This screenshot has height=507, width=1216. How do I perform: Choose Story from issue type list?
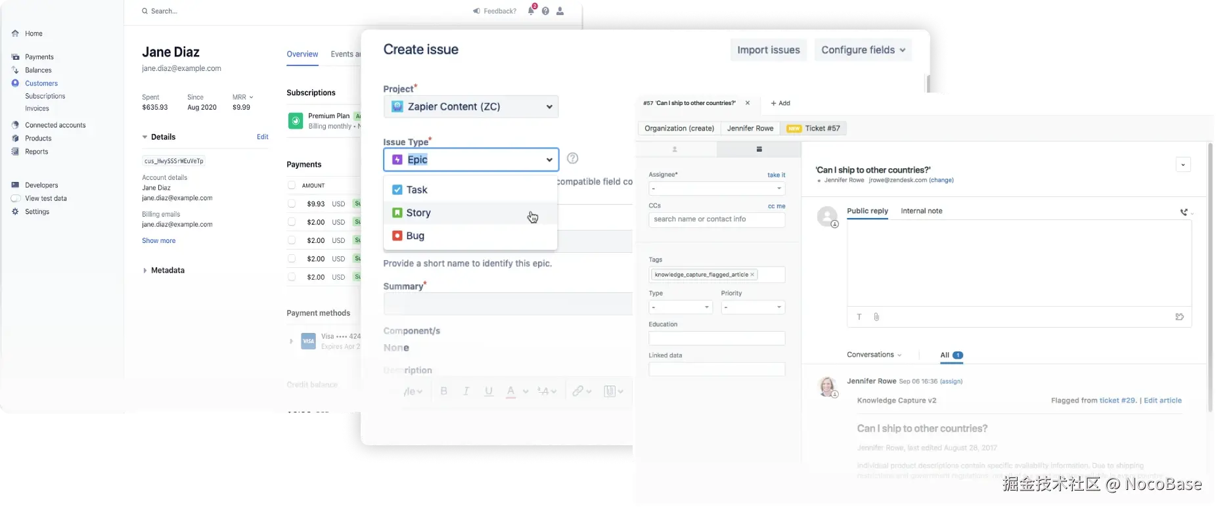tap(470, 213)
